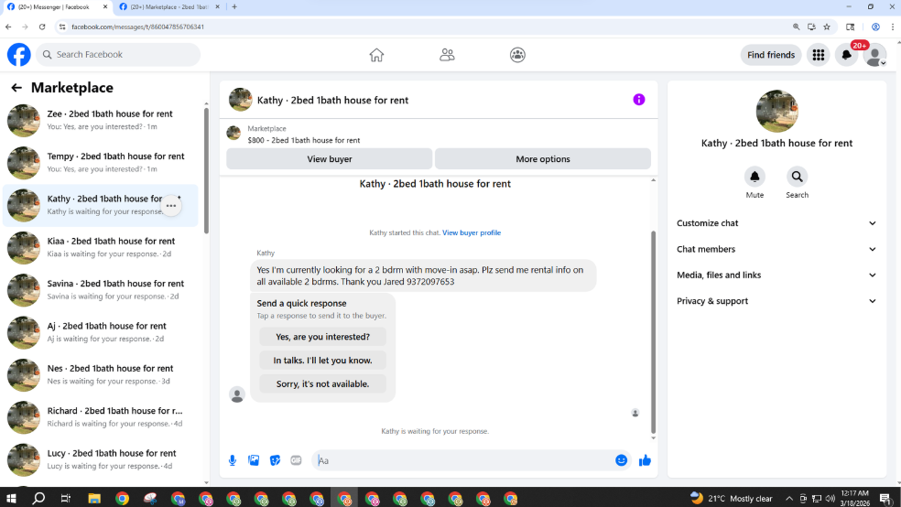Open the Groups icon in top navigation

click(517, 55)
